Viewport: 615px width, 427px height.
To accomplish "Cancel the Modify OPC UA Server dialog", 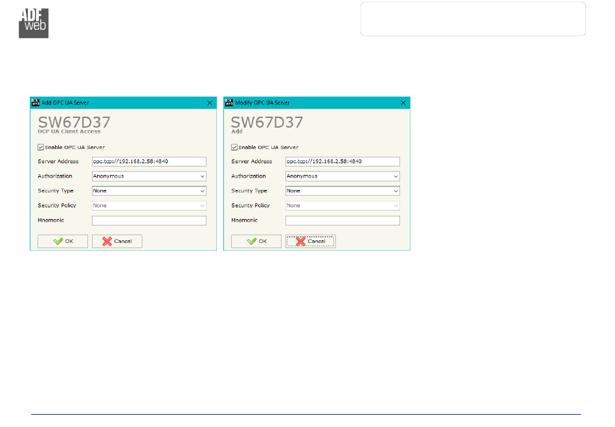I will point(311,242).
